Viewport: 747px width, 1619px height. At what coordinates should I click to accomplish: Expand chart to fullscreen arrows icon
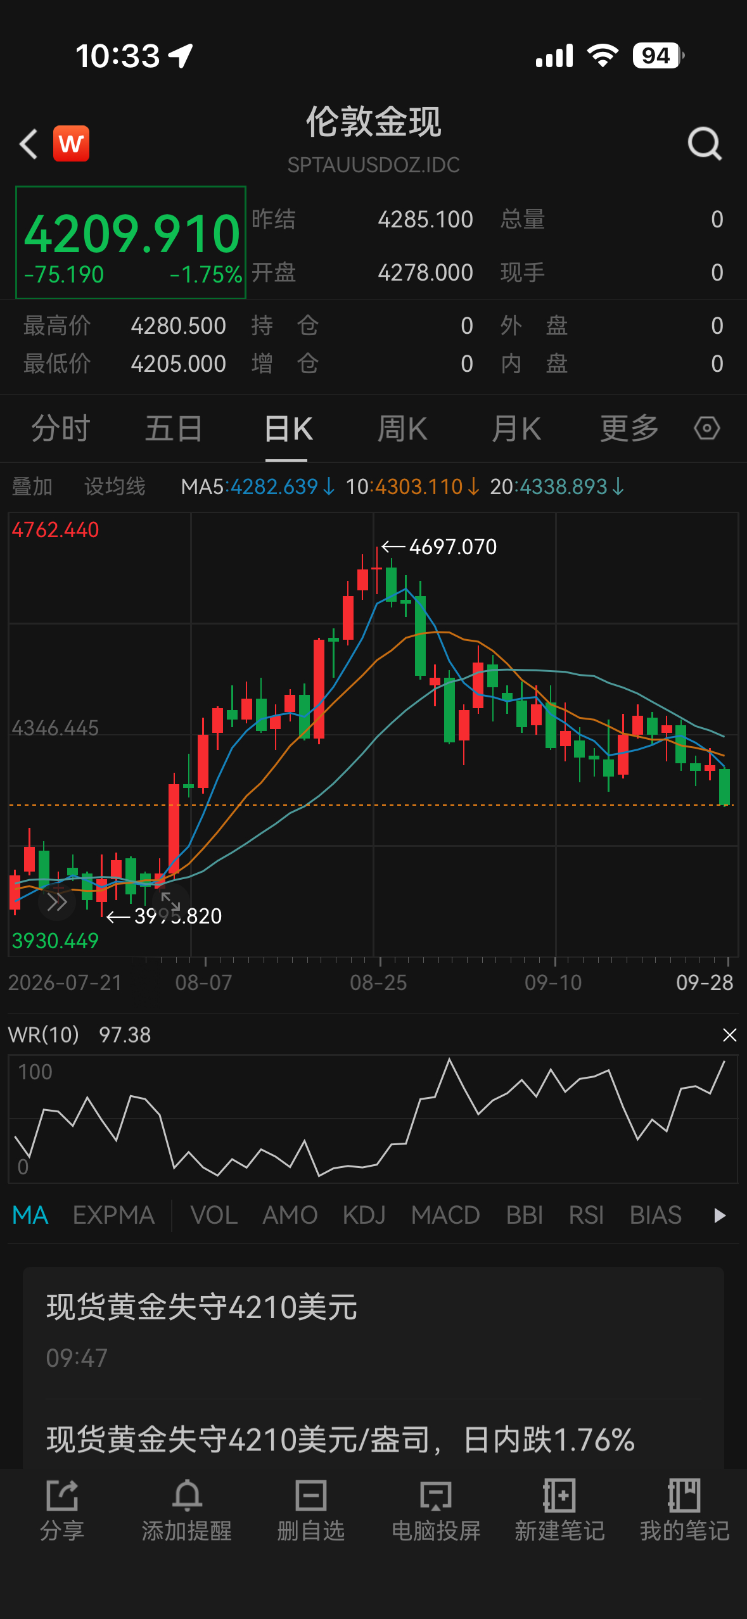[170, 901]
